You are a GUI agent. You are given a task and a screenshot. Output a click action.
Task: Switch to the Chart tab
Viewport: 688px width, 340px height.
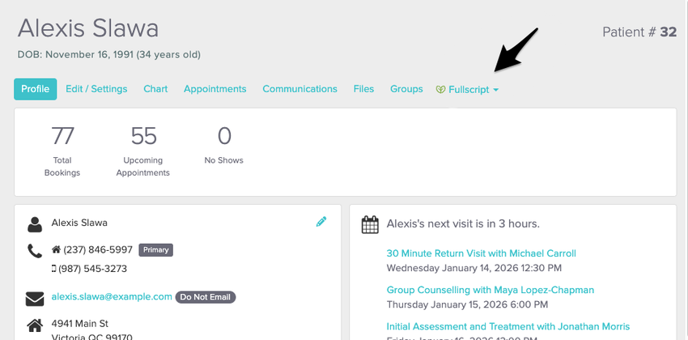pyautogui.click(x=155, y=89)
